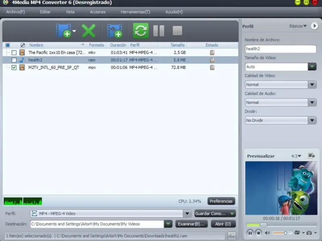Click the Guardar Como button

[211, 214]
